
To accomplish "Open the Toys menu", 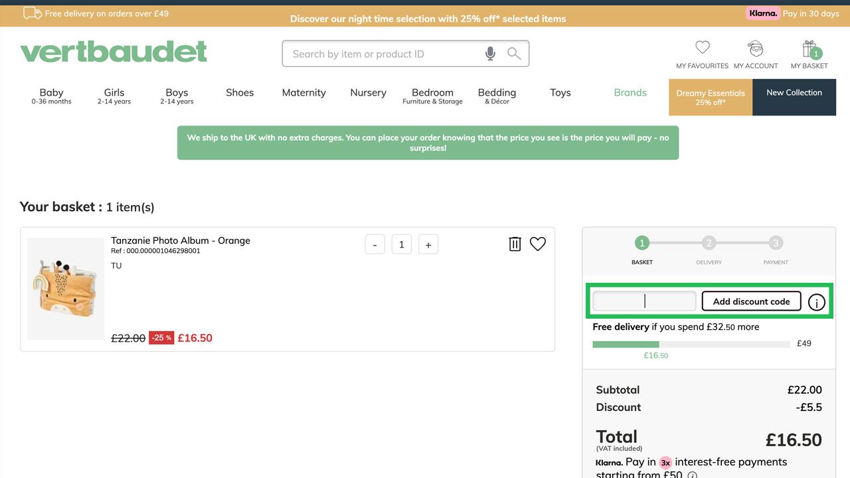I will click(x=560, y=93).
